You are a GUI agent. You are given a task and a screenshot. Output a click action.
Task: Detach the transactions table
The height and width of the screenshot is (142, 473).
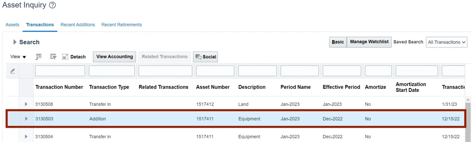(x=74, y=57)
